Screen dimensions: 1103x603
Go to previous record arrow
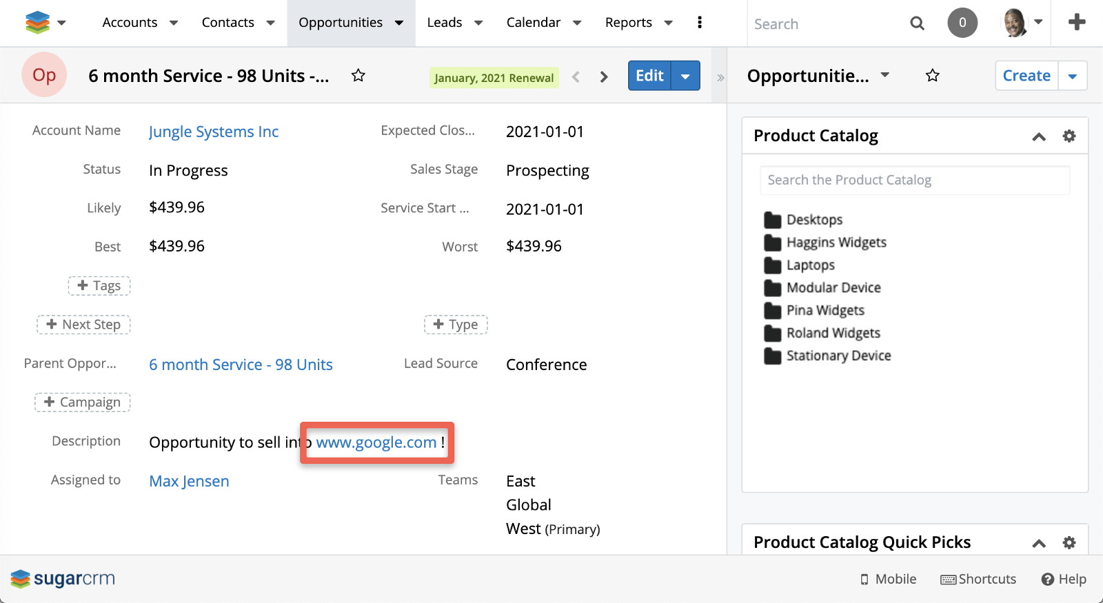point(576,77)
